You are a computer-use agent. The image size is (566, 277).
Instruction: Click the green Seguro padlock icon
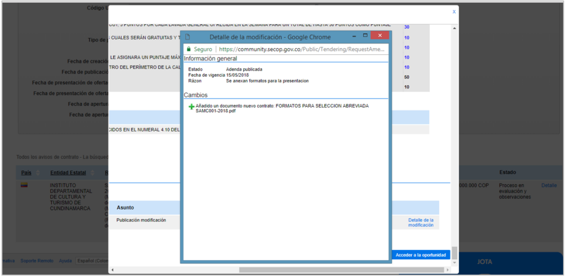[188, 49]
